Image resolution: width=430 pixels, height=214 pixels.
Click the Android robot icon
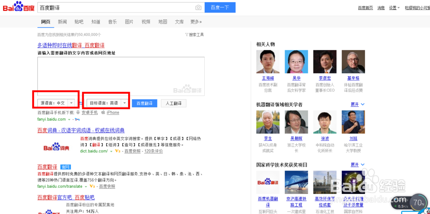78,112
